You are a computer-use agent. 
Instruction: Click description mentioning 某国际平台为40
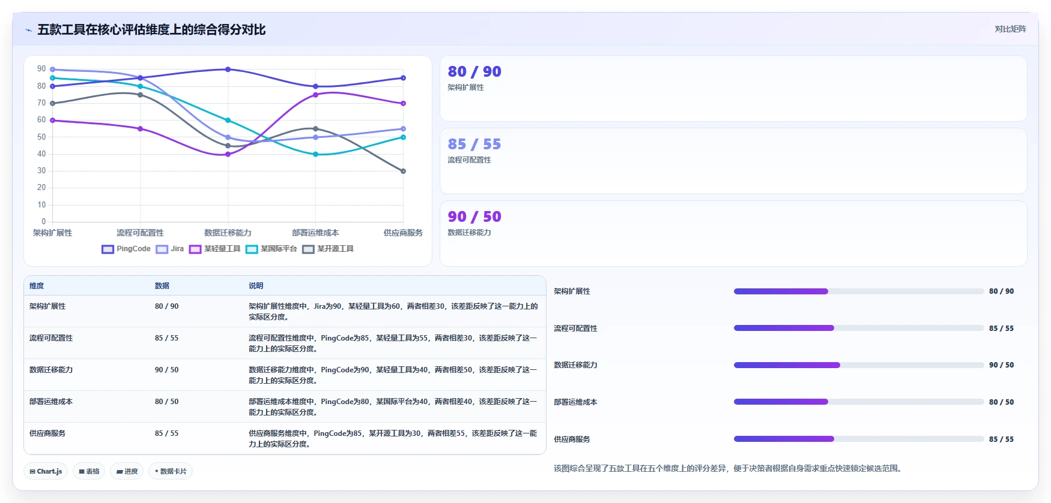coord(393,407)
